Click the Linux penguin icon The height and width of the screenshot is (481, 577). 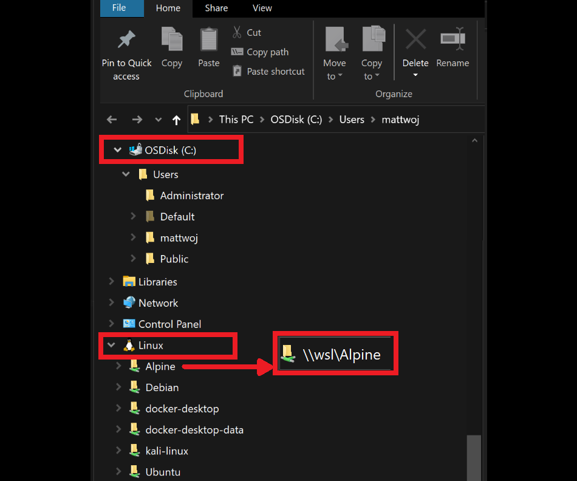click(x=129, y=345)
